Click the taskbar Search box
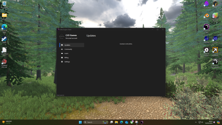This screenshot has width=222, height=125. point(92,122)
